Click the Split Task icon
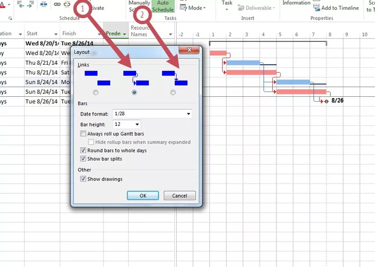The width and height of the screenshot is (375, 267). point(44,4)
